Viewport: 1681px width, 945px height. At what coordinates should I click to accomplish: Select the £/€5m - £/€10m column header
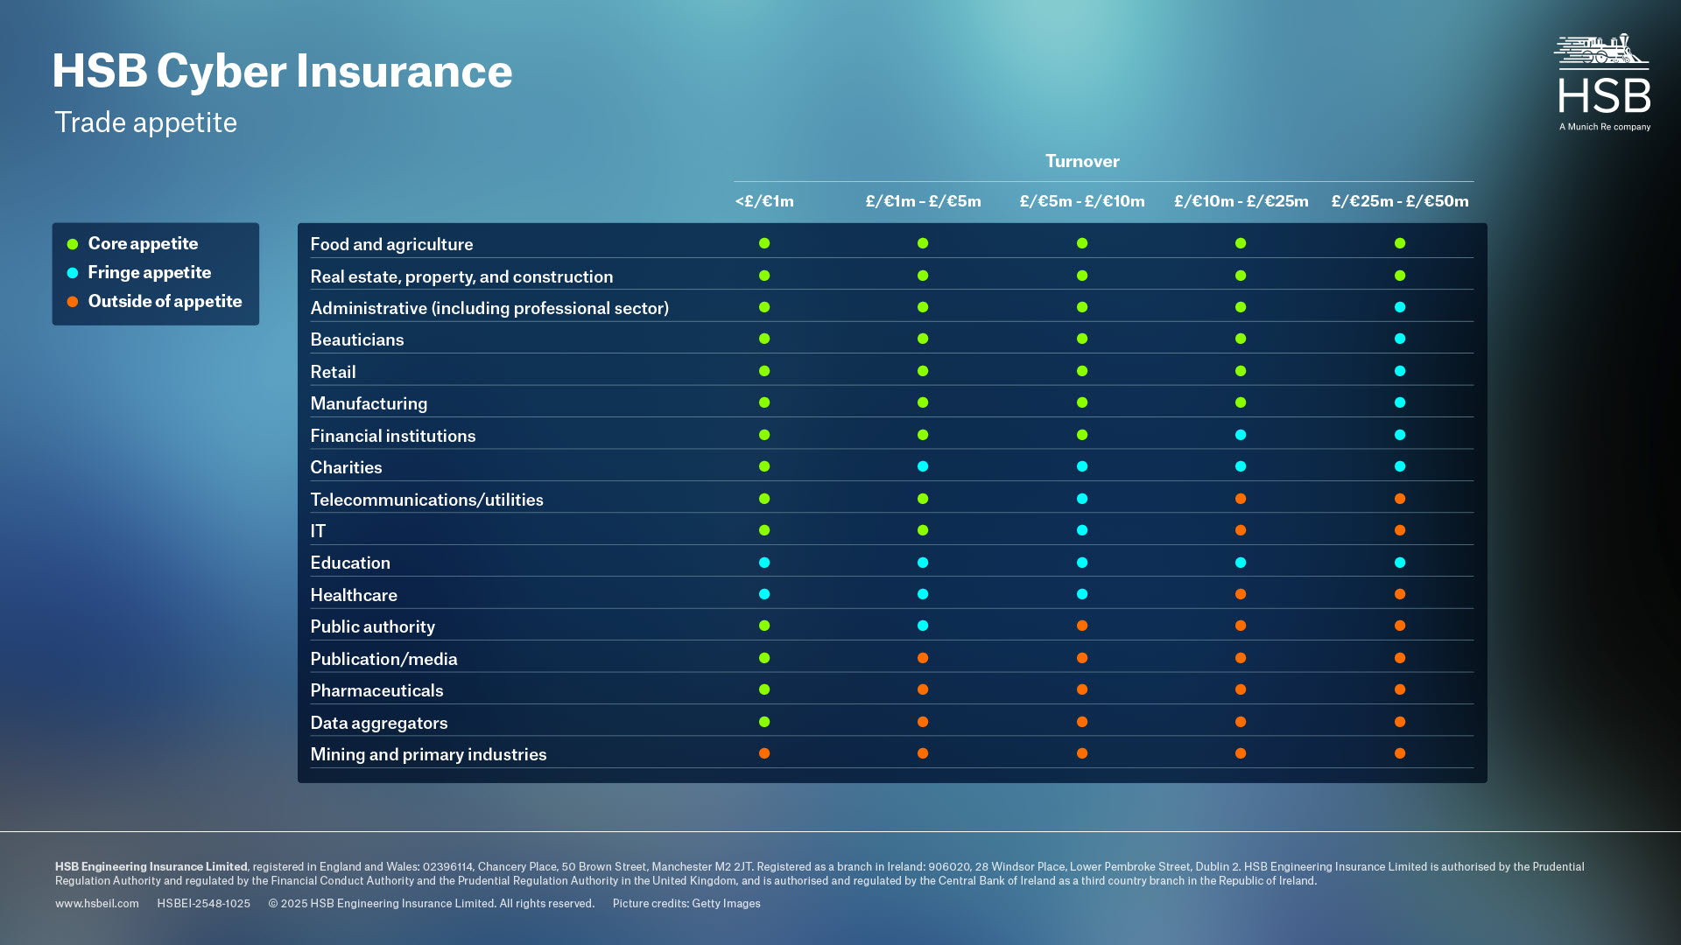[1082, 201]
